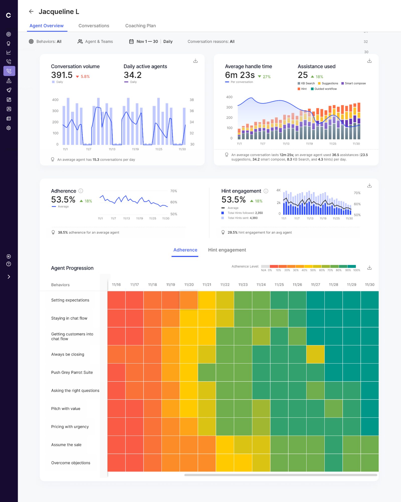401x502 pixels.
Task: Click the Adherence Level color scale bar
Action: [x=308, y=266]
